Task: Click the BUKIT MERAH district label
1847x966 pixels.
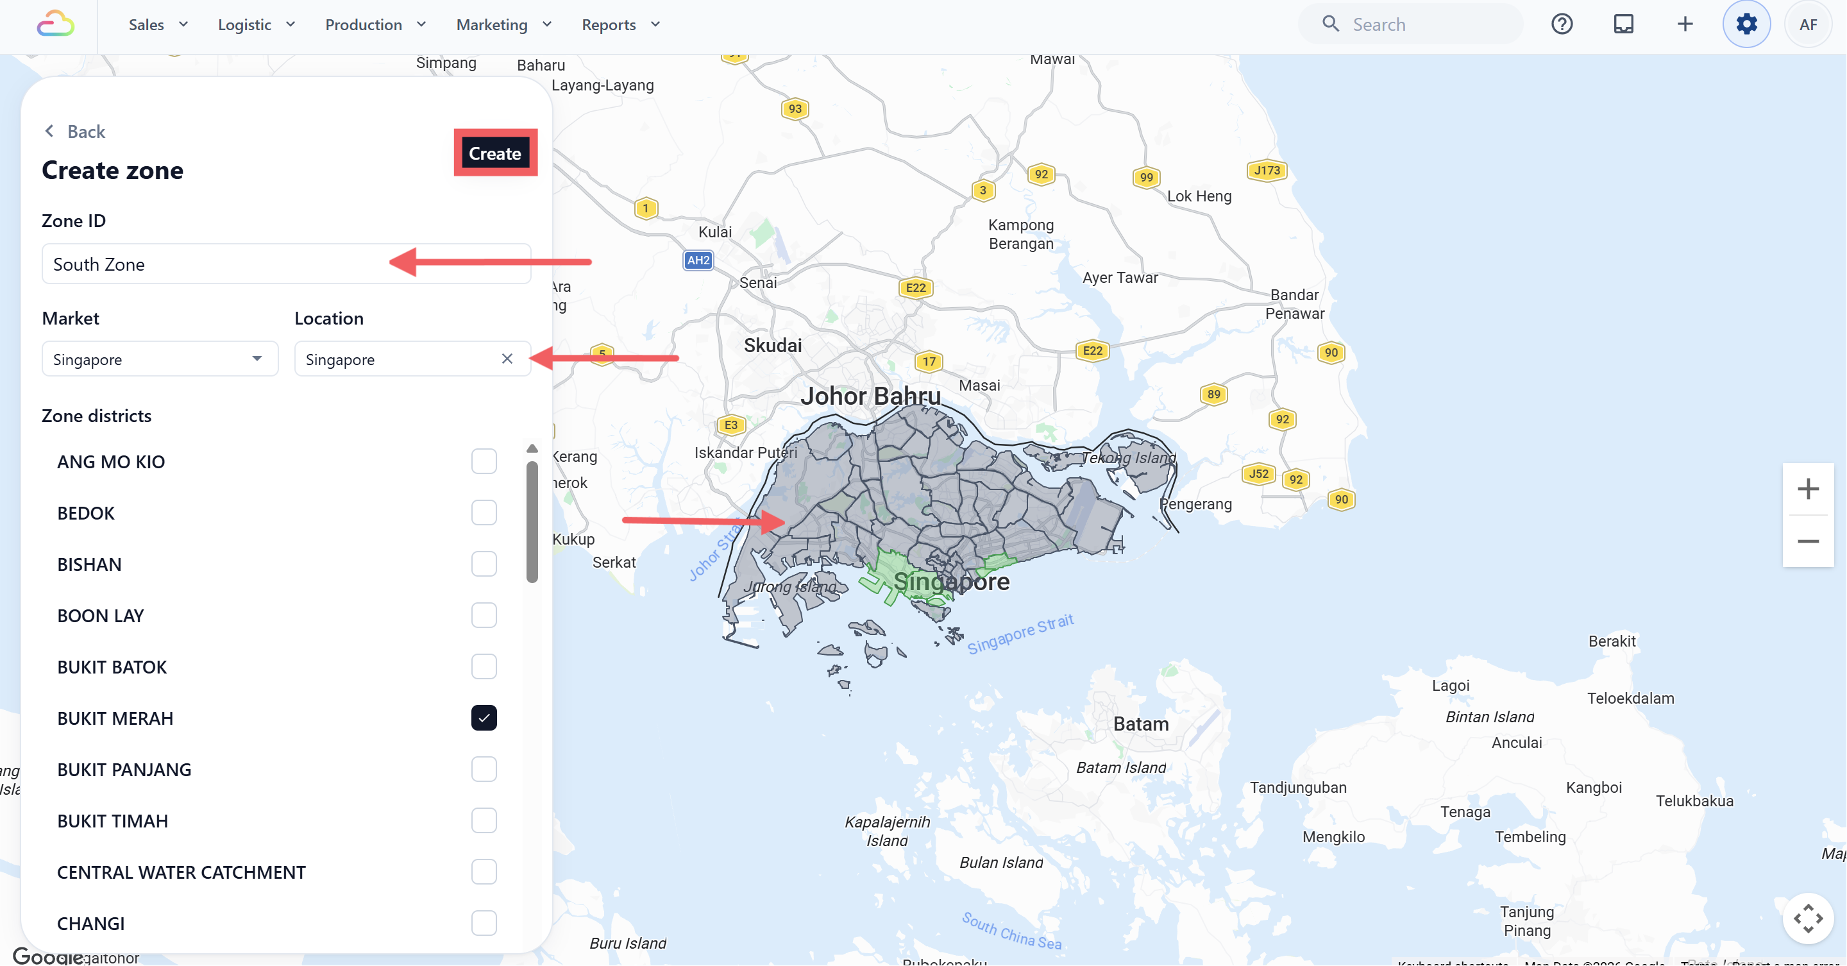Action: point(115,718)
